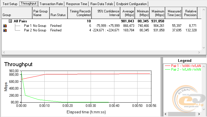Click the Measured Time (sec) header
The height and width of the screenshot is (117, 207).
point(174,13)
